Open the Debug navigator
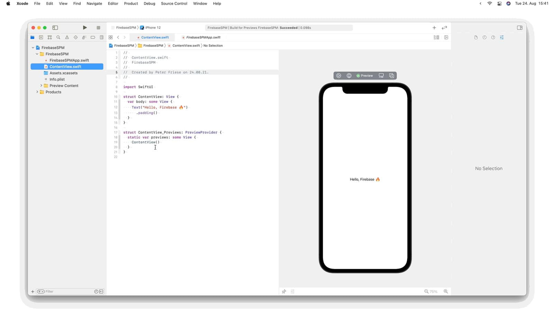554x311 pixels. [x=84, y=37]
